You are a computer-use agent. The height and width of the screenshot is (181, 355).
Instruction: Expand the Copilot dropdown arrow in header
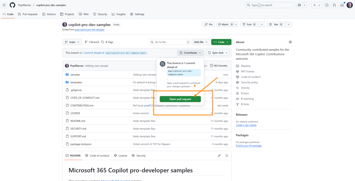[305, 5]
